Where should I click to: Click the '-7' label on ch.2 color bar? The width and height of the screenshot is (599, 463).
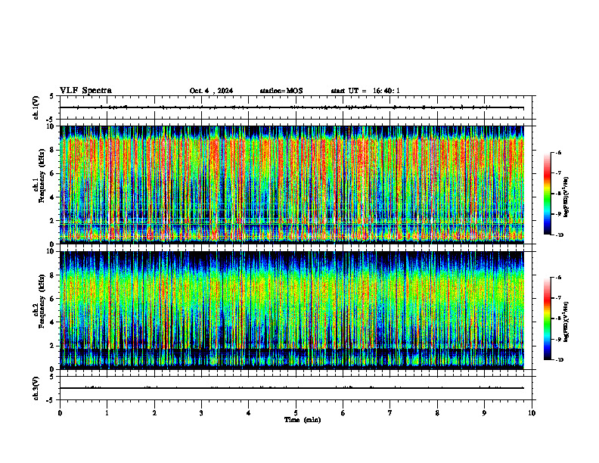tap(558, 298)
